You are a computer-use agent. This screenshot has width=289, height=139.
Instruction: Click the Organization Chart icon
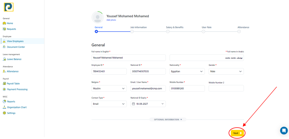click(4, 107)
